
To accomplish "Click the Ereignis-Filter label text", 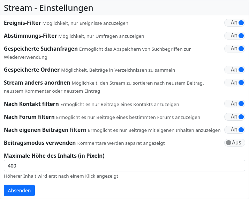I will click(x=22, y=23).
